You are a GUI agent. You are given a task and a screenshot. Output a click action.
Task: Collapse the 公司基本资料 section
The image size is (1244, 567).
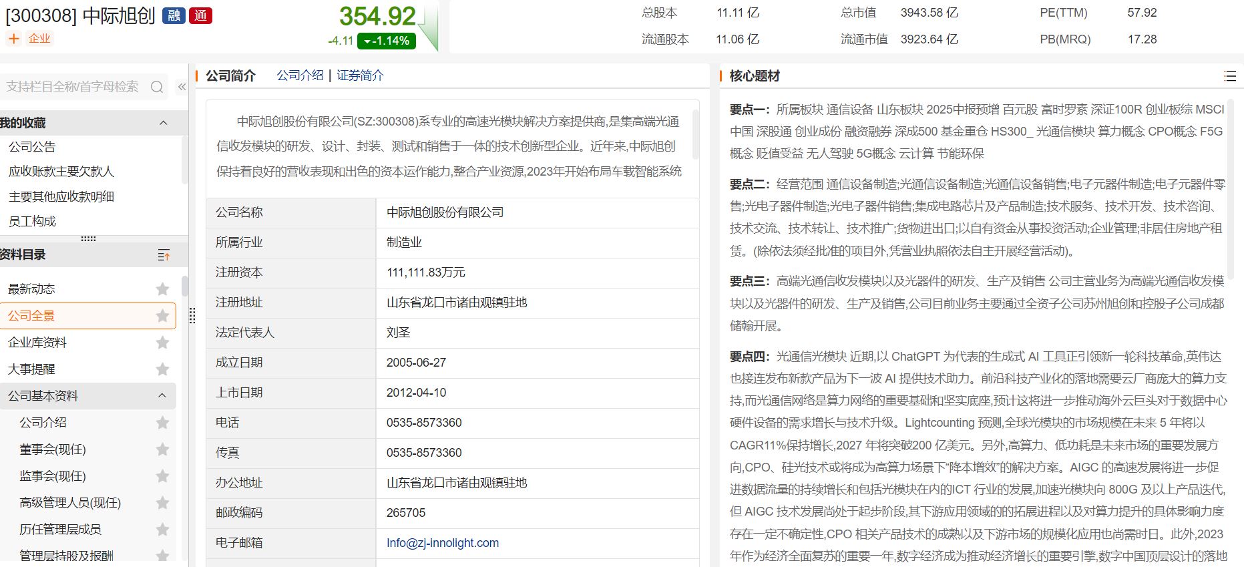click(x=162, y=396)
